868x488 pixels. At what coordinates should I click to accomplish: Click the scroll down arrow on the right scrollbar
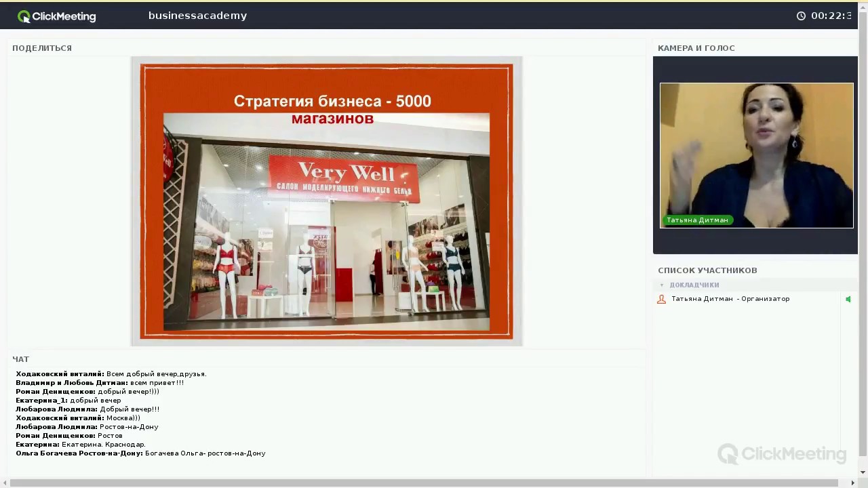click(x=863, y=472)
